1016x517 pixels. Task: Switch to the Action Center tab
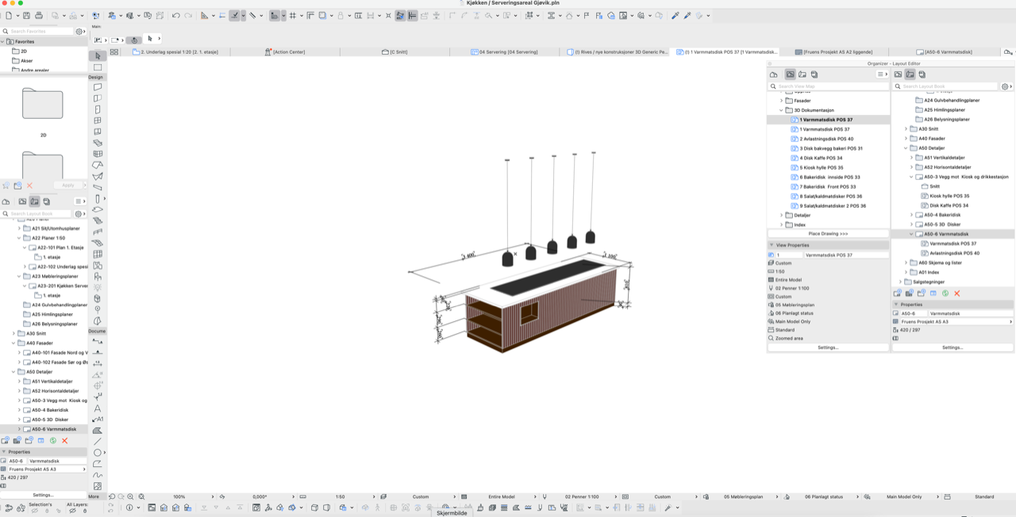[x=289, y=52]
